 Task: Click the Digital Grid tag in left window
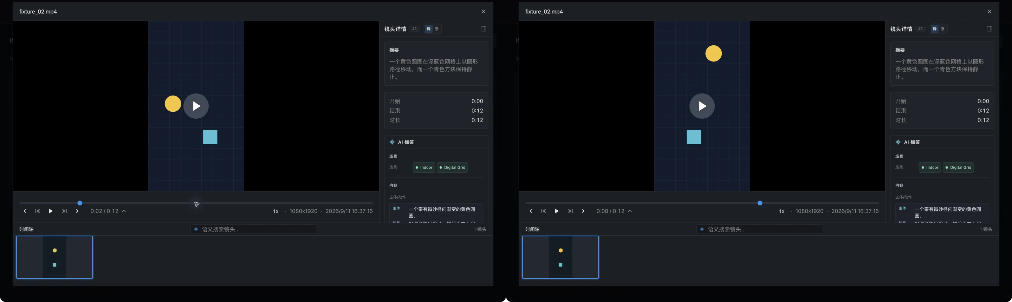click(x=452, y=168)
